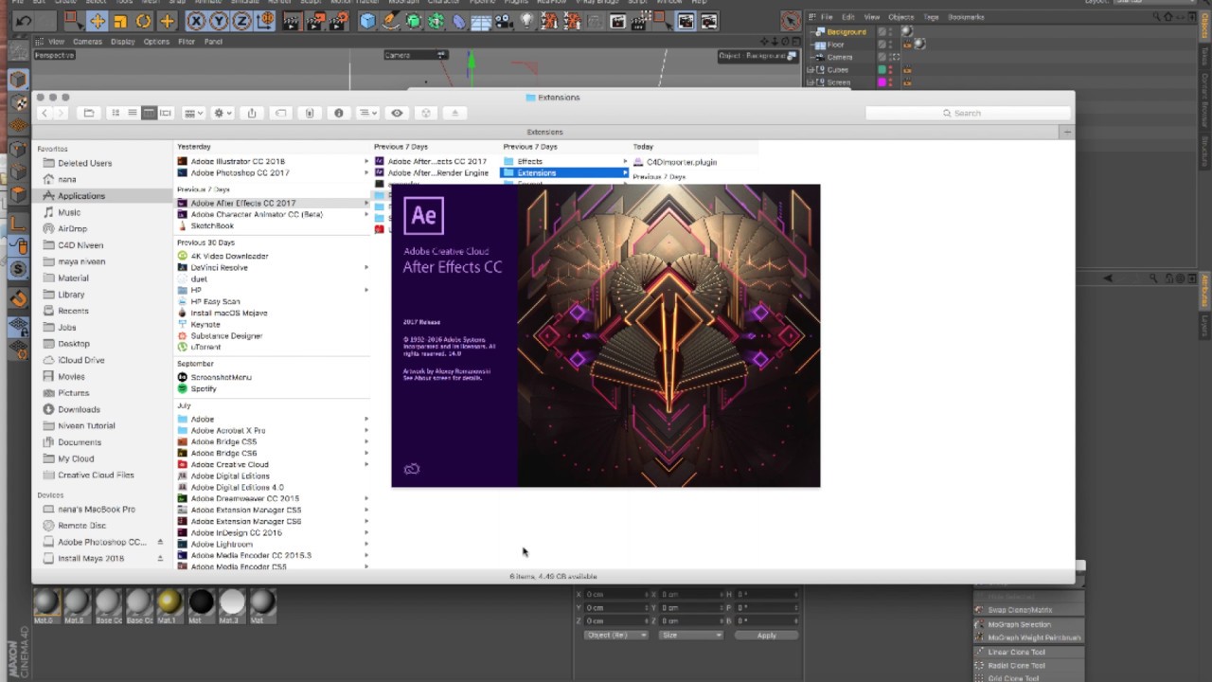Image resolution: width=1212 pixels, height=682 pixels.
Task: Open the Spline pen tool
Action: tap(390, 21)
